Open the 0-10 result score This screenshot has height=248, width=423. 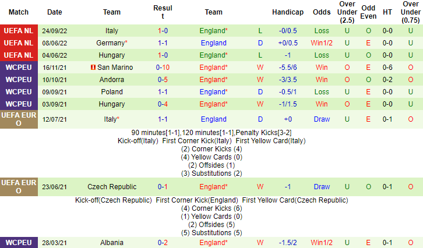(163, 68)
